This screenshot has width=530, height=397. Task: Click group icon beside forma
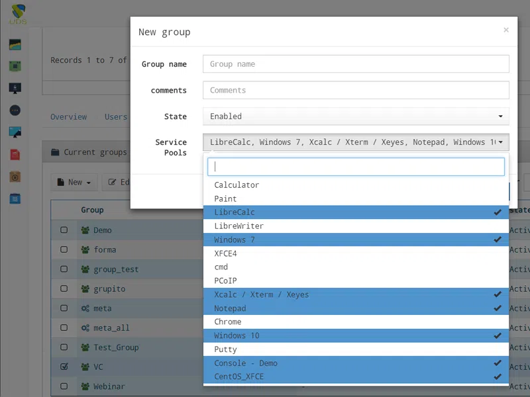85,250
